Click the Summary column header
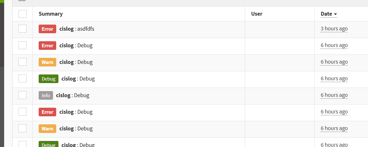368x147 pixels. 51,14
